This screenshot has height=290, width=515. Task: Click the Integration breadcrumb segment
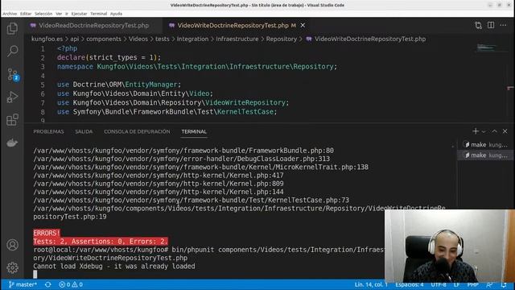tap(192, 39)
